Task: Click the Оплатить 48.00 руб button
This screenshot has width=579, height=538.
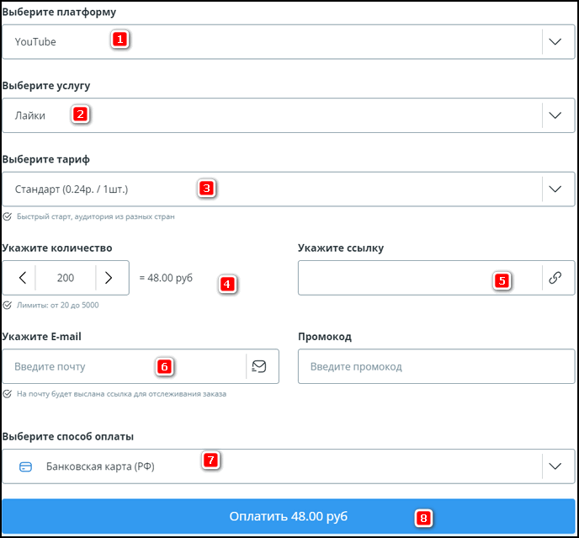Action: (289, 516)
